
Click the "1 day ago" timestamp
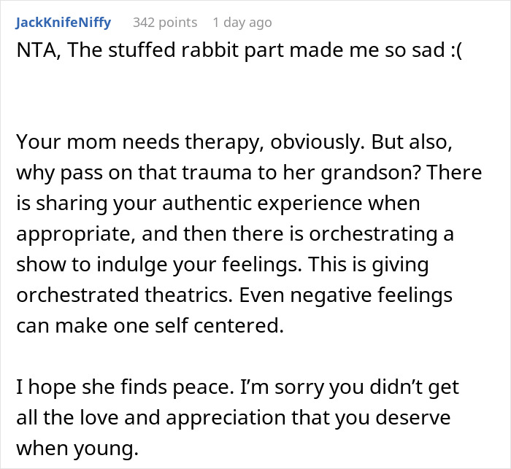click(x=242, y=23)
